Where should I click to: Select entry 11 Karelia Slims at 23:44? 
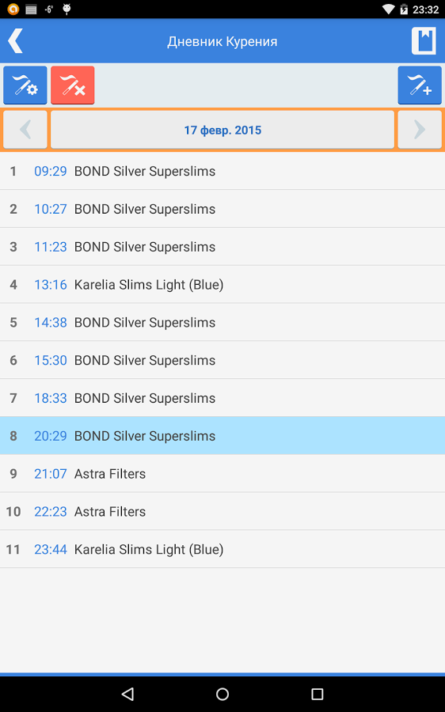click(x=222, y=550)
